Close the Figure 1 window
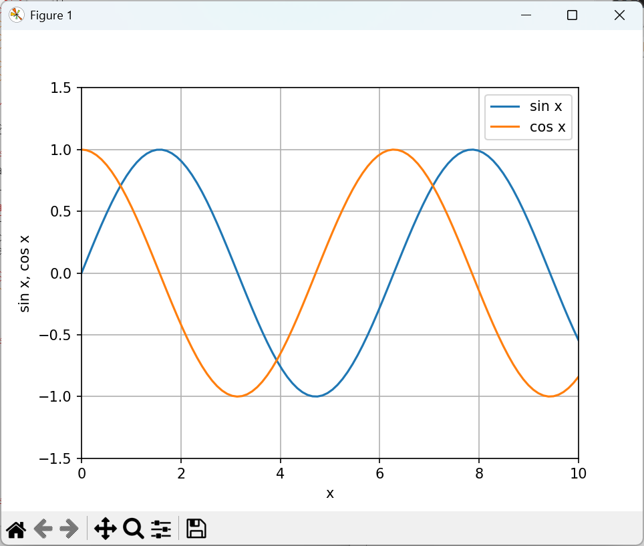The width and height of the screenshot is (644, 546). click(619, 15)
